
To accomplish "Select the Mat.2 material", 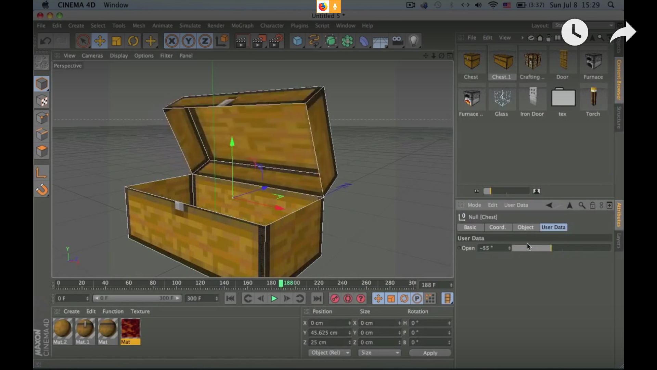I will pos(62,332).
